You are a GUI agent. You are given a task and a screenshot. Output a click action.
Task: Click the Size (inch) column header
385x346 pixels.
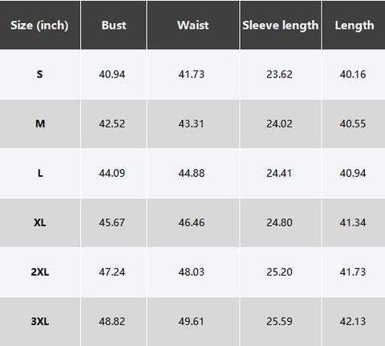coord(39,26)
